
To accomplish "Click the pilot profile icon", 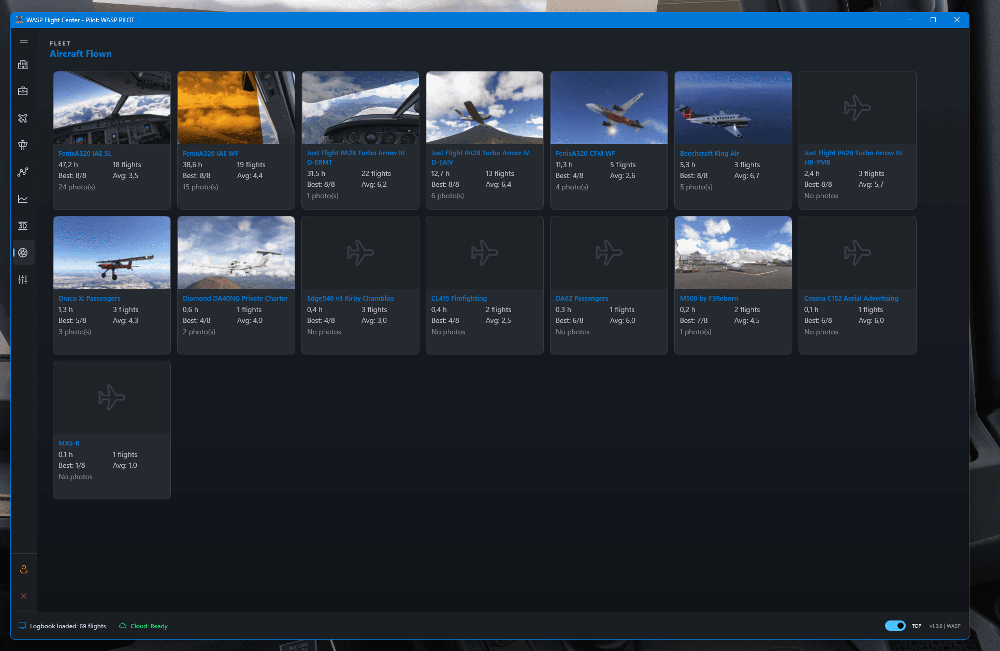I will click(23, 569).
